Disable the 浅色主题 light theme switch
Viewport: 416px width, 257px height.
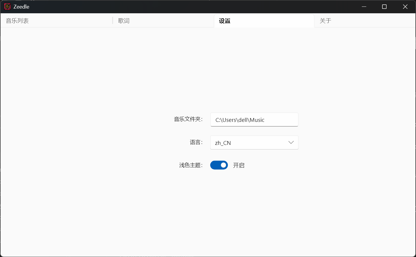coord(219,165)
